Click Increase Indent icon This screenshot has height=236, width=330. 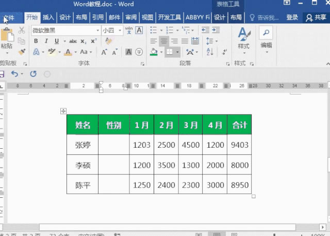click(x=216, y=30)
